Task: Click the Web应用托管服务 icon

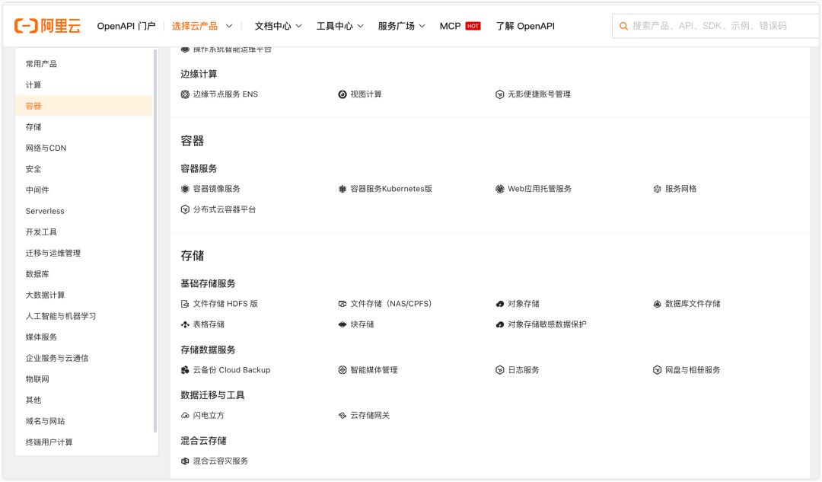Action: pos(499,189)
